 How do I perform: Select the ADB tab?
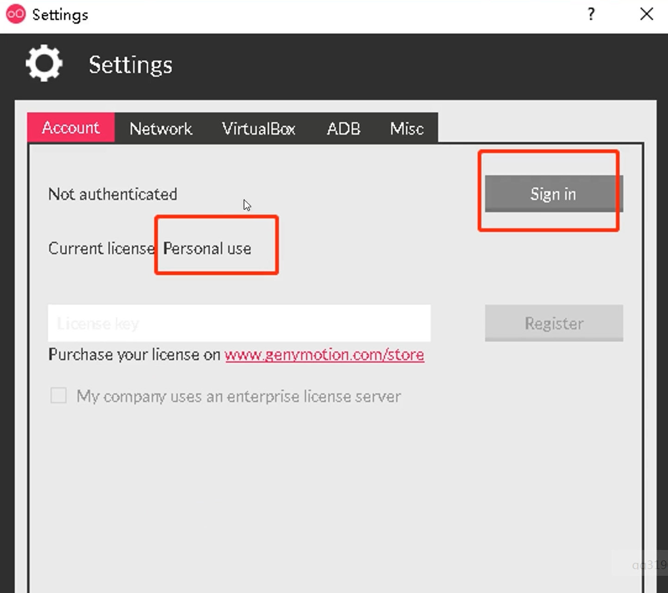click(343, 128)
